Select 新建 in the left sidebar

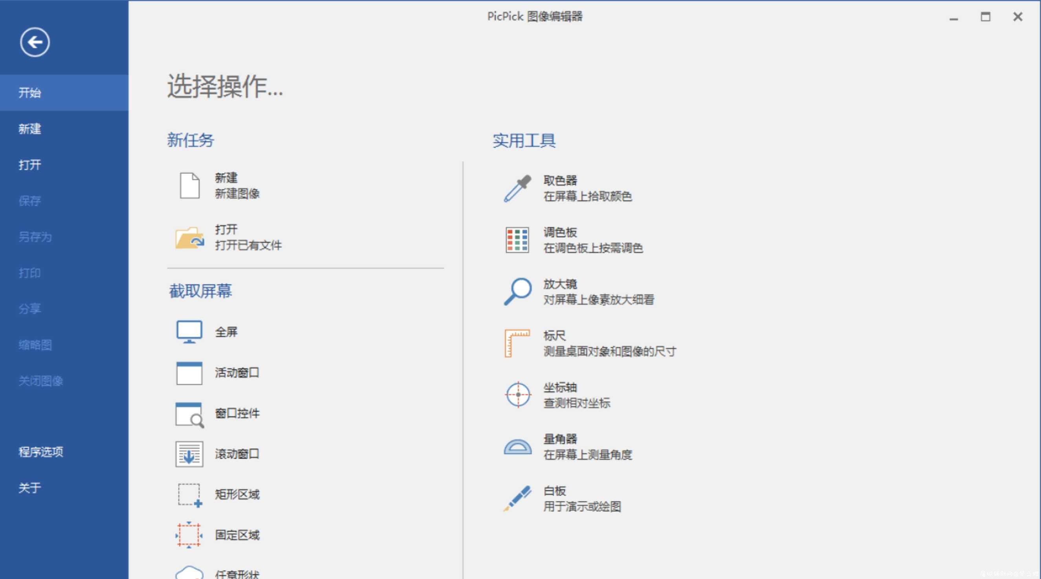point(64,129)
